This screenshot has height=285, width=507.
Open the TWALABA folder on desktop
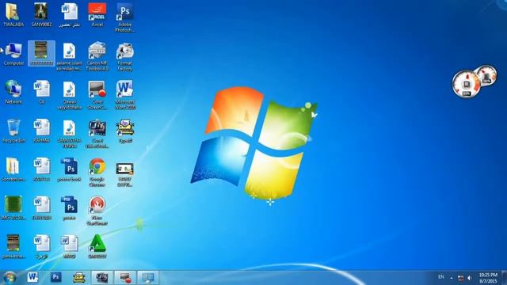(13, 15)
